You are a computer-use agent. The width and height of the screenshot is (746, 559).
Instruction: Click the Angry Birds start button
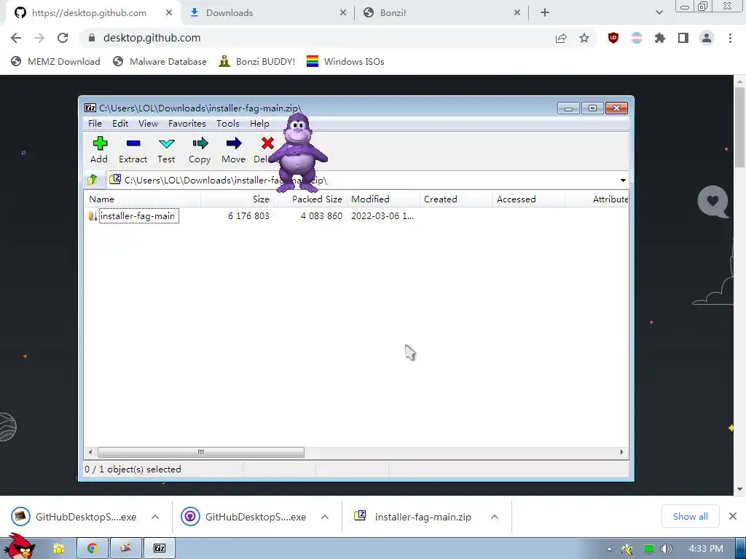[18, 546]
